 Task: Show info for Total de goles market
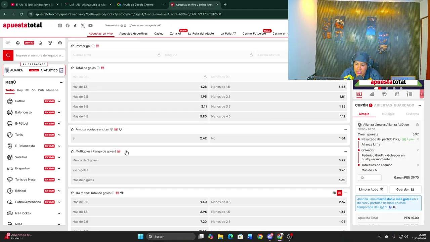pyautogui.click(x=98, y=68)
